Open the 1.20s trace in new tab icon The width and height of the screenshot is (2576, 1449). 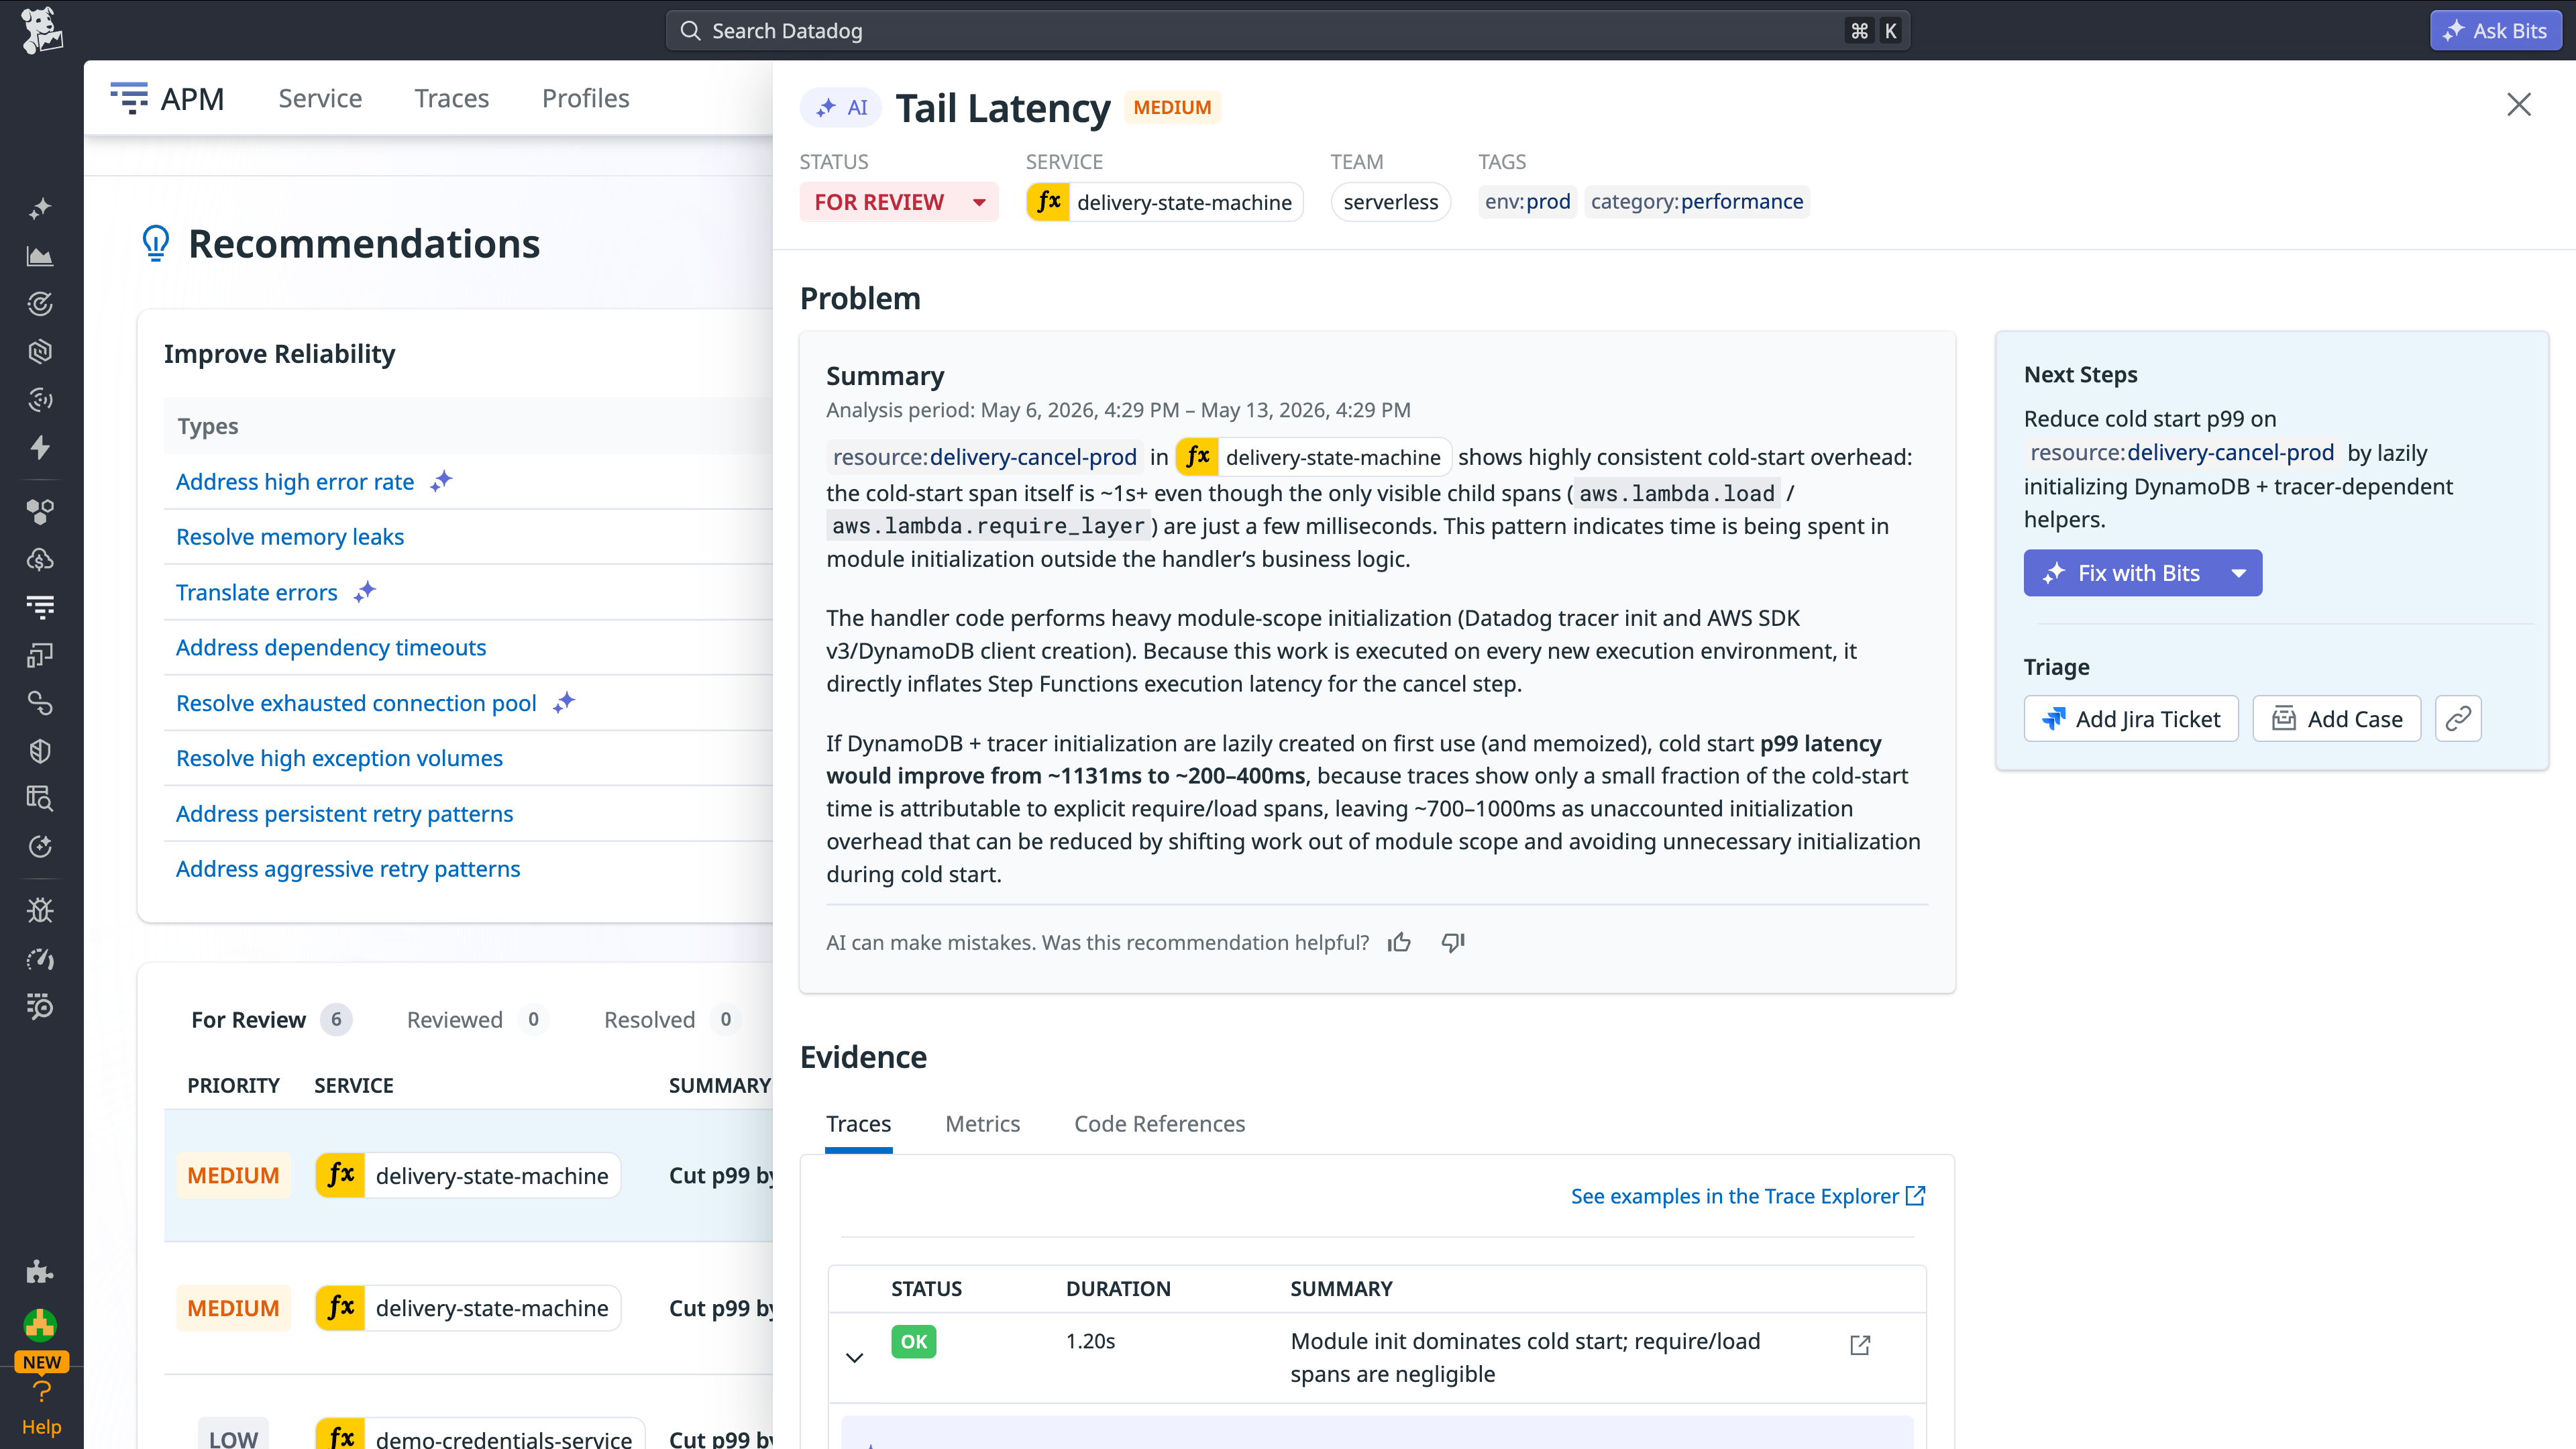(1860, 1345)
